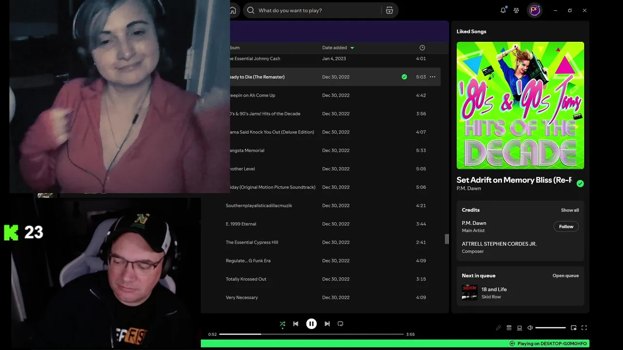The height and width of the screenshot is (350, 623).
Task: Open P.M. Dawn Main Artist credit
Action: (474, 223)
